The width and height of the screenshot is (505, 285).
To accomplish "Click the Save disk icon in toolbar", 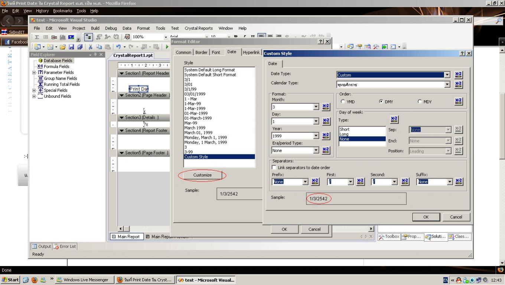I will point(71,47).
